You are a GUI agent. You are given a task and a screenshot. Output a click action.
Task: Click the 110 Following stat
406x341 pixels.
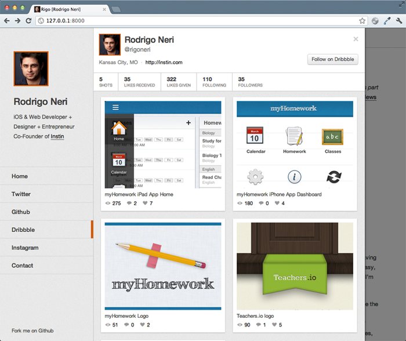pyautogui.click(x=214, y=82)
